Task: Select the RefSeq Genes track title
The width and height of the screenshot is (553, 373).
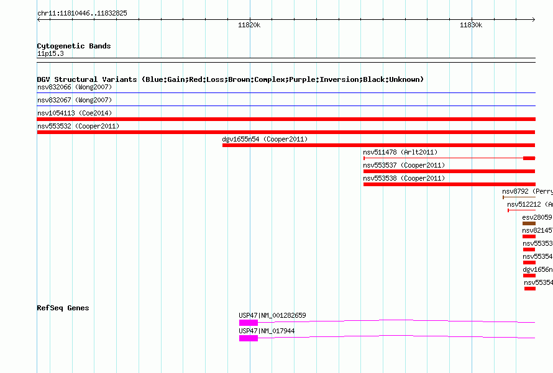Action: 63,308
